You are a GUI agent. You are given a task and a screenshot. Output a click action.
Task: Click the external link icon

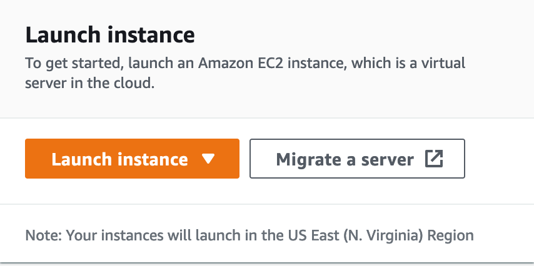[433, 159]
